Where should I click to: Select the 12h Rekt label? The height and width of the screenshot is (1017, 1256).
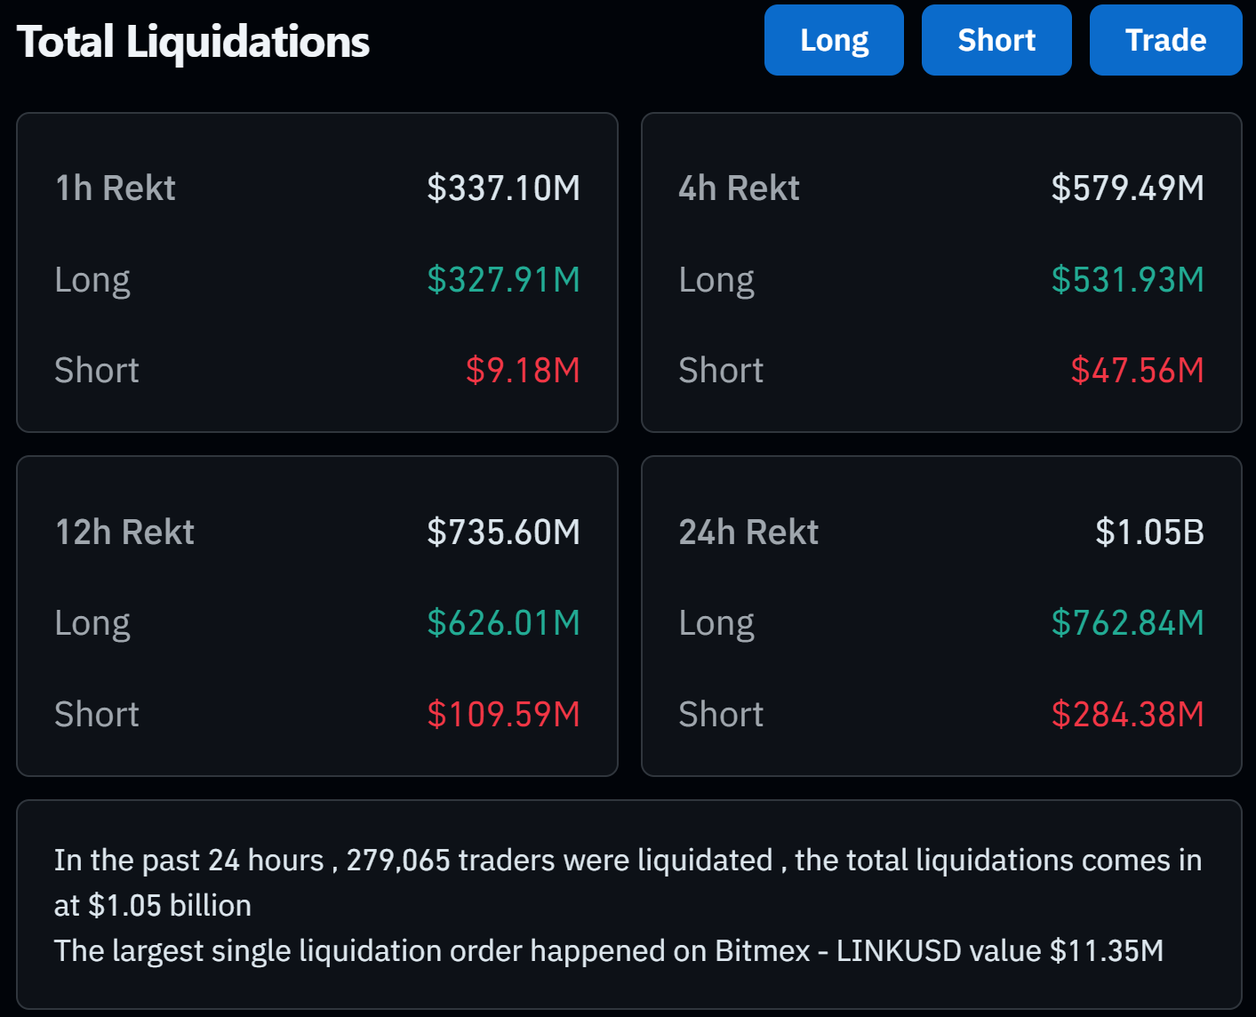[124, 533]
